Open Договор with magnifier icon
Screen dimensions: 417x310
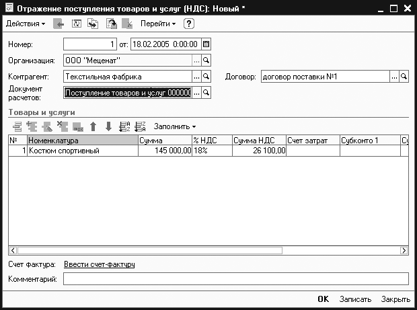click(x=404, y=77)
